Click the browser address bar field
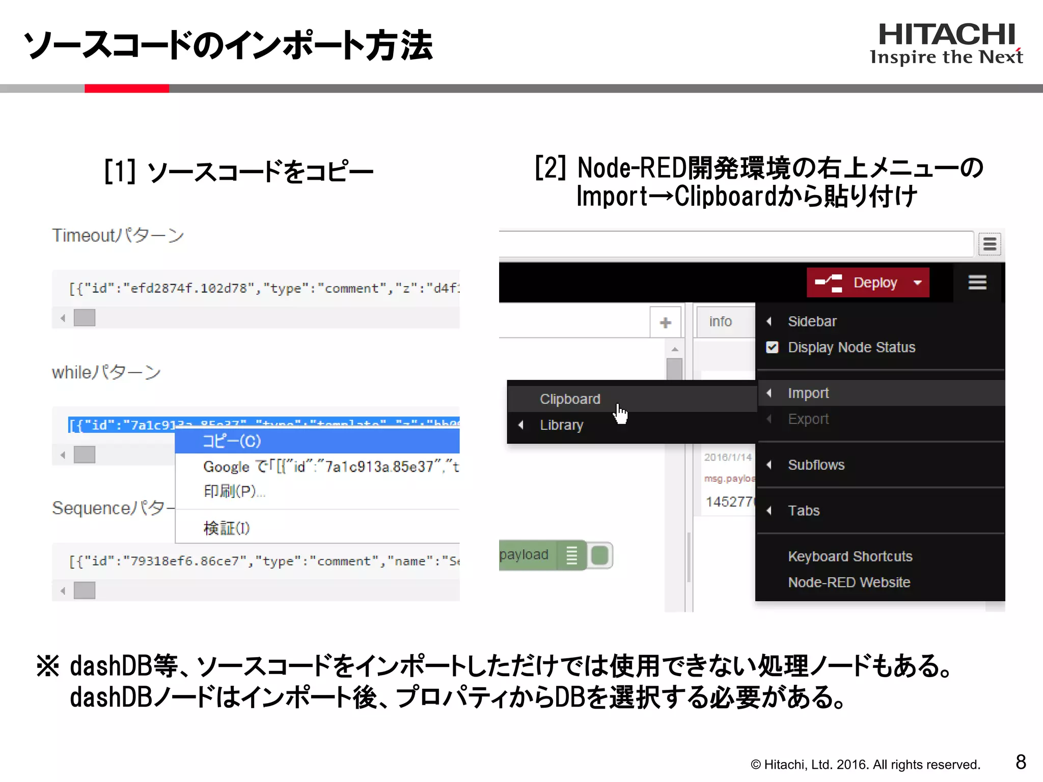The width and height of the screenshot is (1043, 782). click(x=736, y=244)
